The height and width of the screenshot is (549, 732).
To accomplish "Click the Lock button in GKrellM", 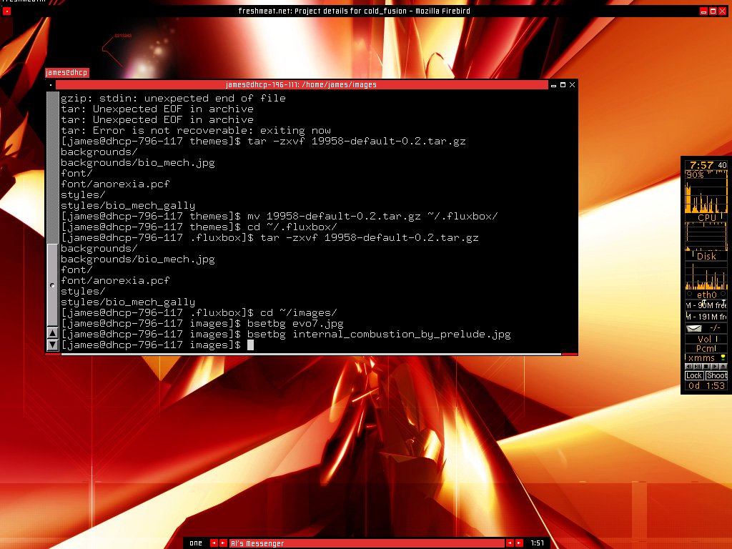I will [694, 376].
